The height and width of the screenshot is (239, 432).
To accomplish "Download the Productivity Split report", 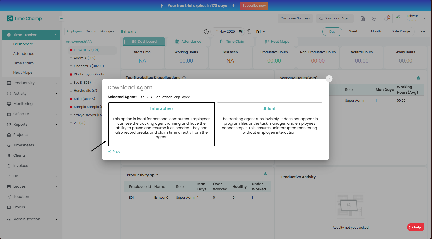I will pos(265,174).
